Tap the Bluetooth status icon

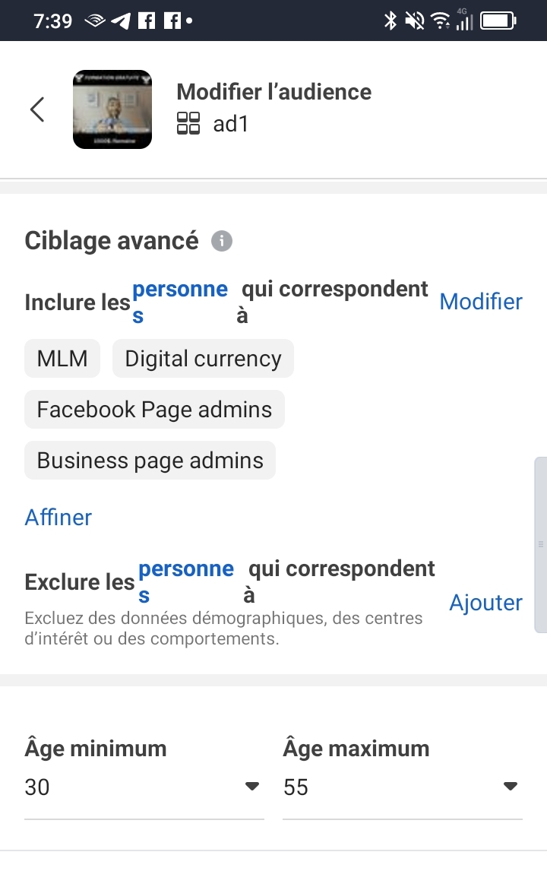point(390,21)
